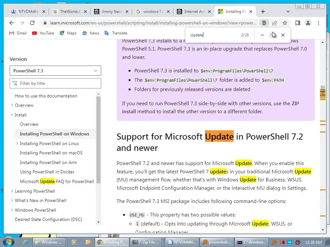Open Installing PowerShell on macOS
330x247 pixels.
point(51,153)
